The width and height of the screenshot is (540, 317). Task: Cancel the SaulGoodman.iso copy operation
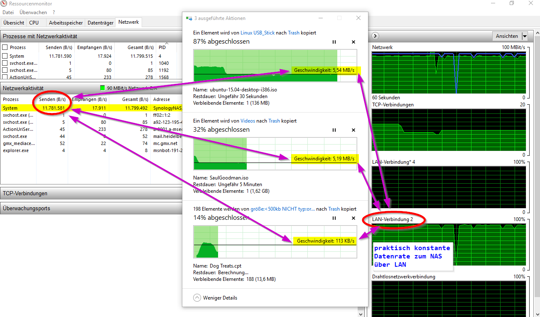pos(353,130)
